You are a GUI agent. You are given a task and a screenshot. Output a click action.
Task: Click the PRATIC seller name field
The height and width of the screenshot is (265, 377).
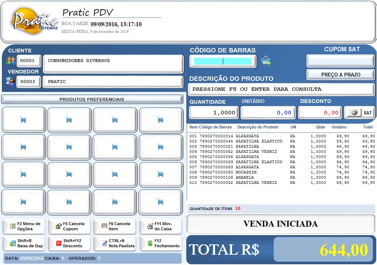tap(113, 82)
